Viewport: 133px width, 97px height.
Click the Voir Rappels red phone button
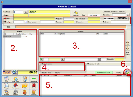(x=15, y=86)
